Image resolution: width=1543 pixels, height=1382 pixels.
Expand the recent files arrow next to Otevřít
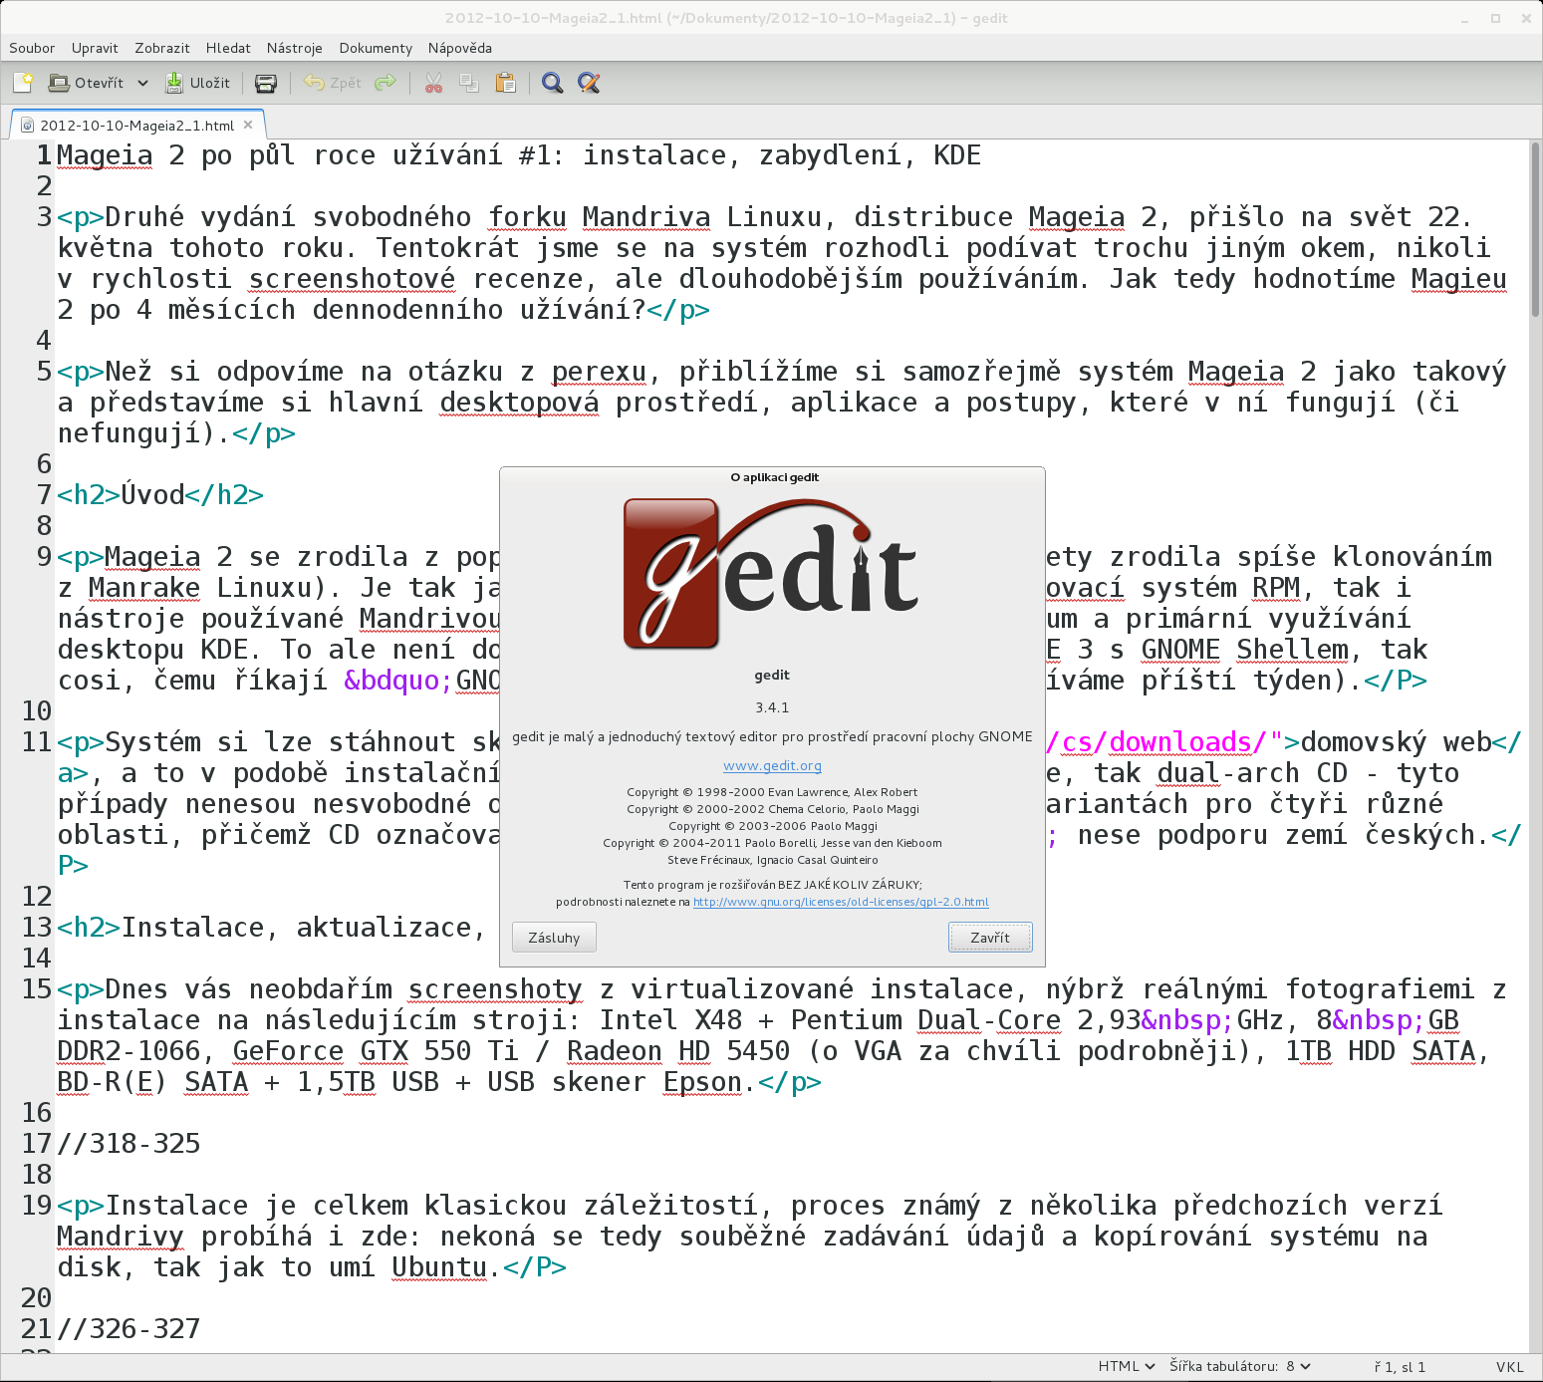[142, 83]
